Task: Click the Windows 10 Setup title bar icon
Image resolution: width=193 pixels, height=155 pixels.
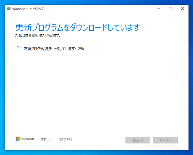Action: 9,9
